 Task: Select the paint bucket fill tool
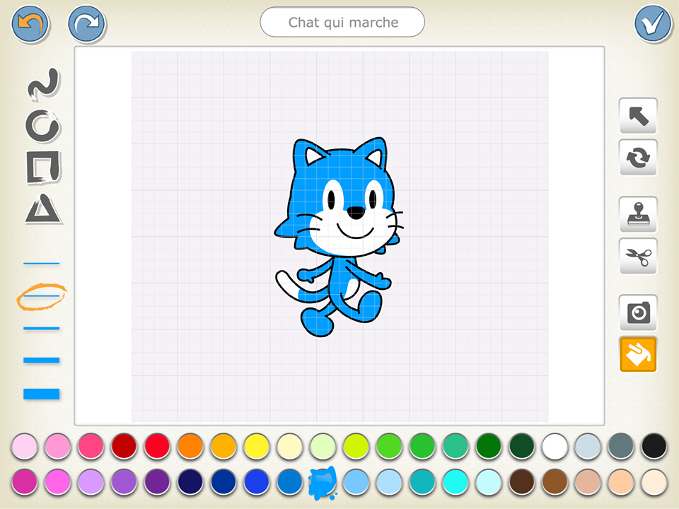pyautogui.click(x=637, y=355)
